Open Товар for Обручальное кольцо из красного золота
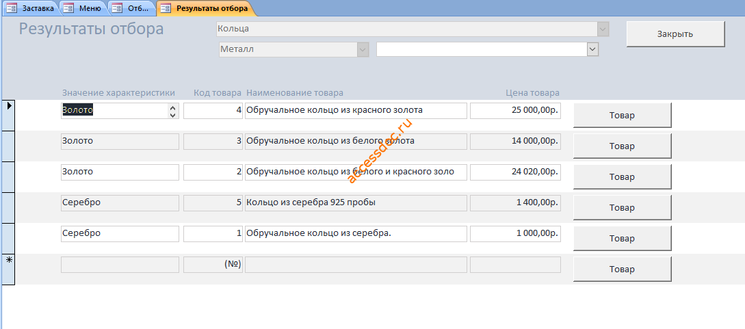The height and width of the screenshot is (329, 745). coord(622,116)
